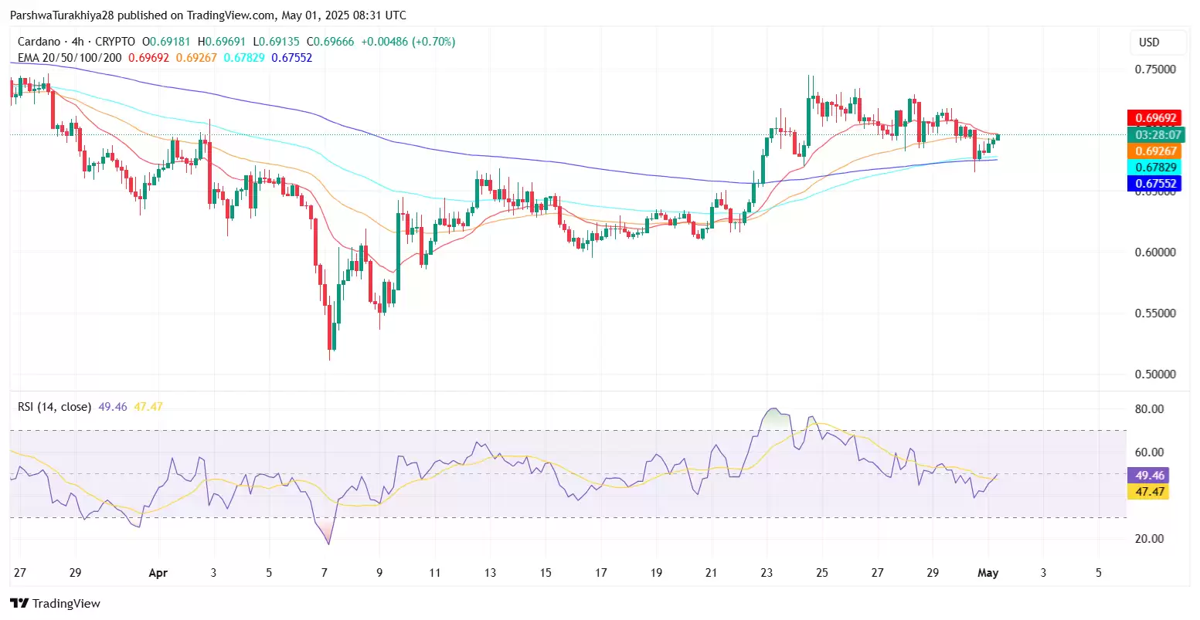Click the red 0.69692 EMA price label
This screenshot has height=620, width=1200.
point(1155,117)
